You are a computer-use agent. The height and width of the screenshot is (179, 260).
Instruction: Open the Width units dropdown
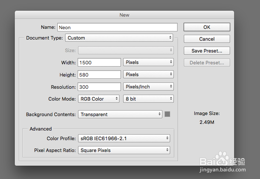click(148, 63)
